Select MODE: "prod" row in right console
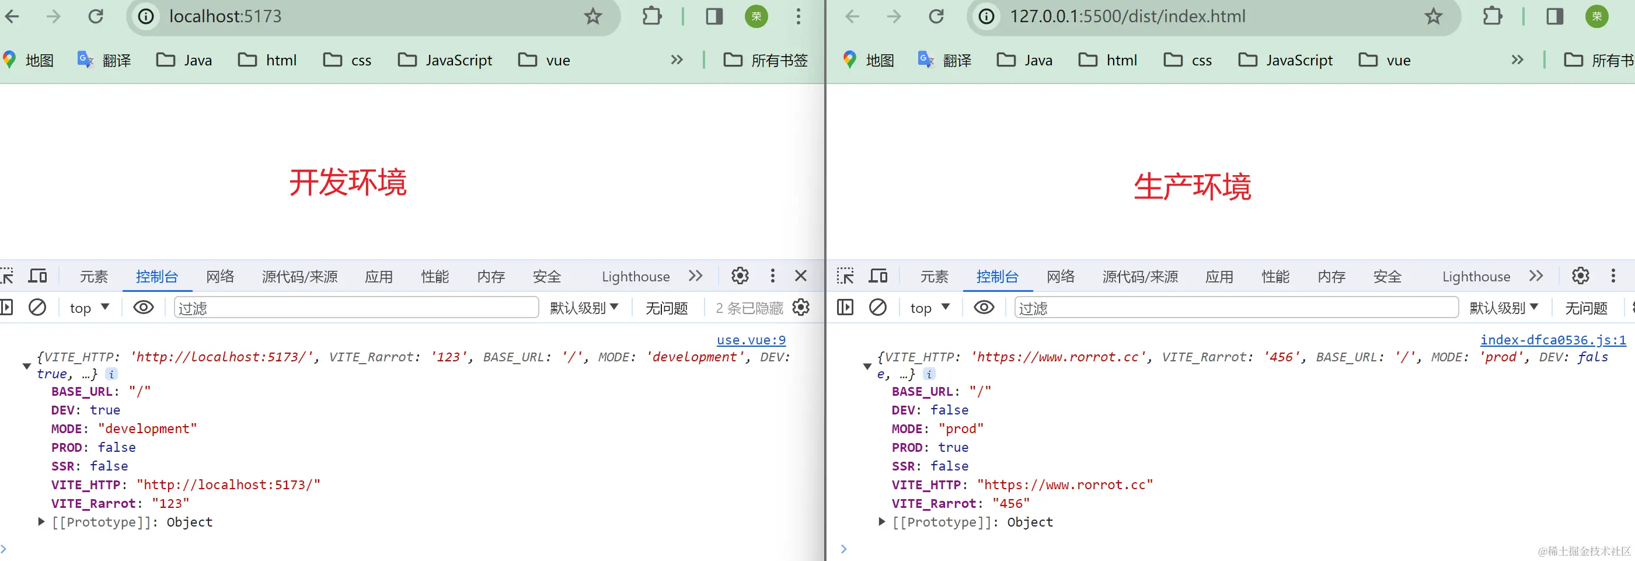 click(x=937, y=429)
